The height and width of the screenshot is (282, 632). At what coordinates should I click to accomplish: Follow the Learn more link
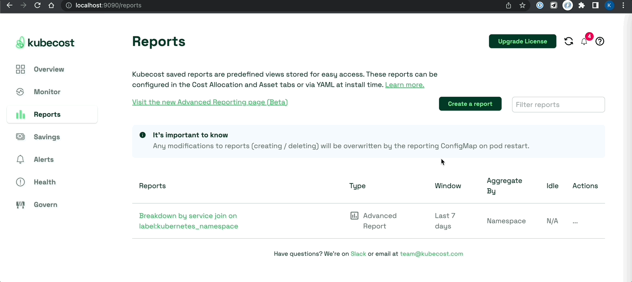click(x=405, y=85)
